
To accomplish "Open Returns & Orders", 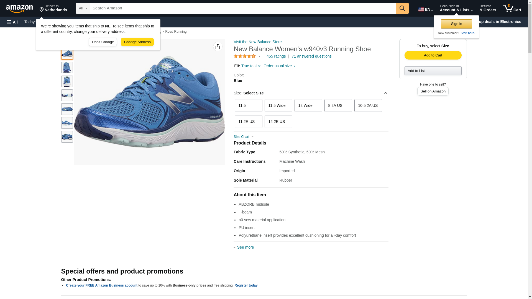I will tap(488, 8).
